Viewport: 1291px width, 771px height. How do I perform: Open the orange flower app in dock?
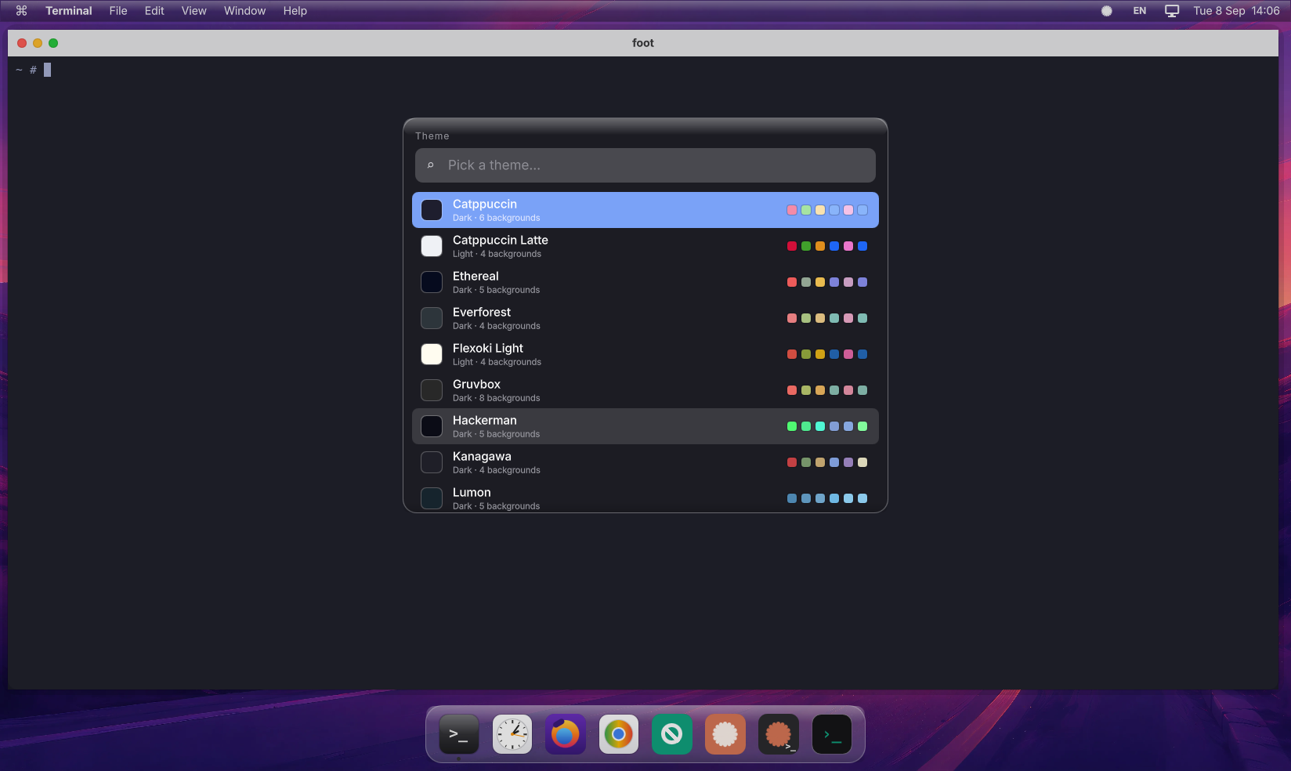pos(725,734)
